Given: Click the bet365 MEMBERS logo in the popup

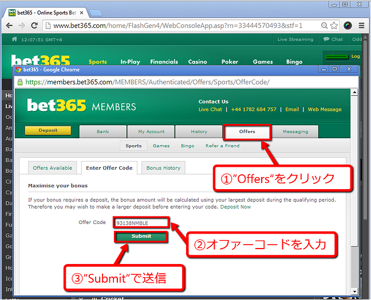Looking at the screenshot, I should pos(82,106).
